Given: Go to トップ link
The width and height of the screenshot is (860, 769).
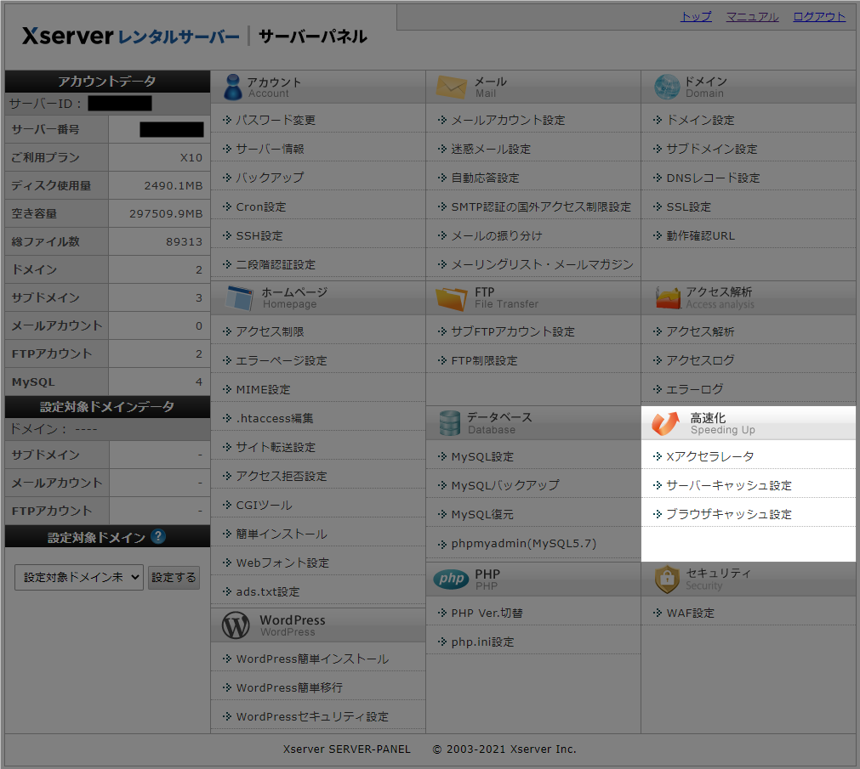Looking at the screenshot, I should pos(696,17).
